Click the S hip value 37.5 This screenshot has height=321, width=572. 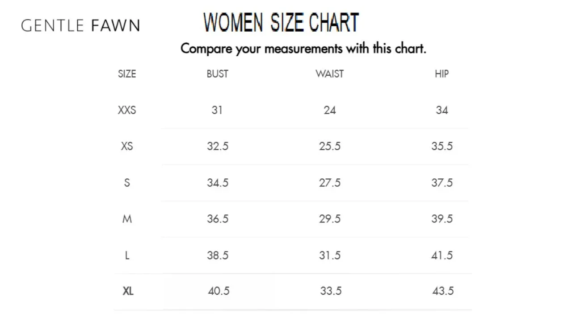(442, 183)
